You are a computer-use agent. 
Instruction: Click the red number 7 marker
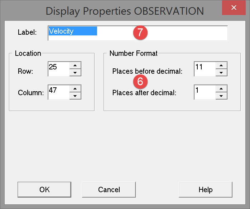click(140, 32)
